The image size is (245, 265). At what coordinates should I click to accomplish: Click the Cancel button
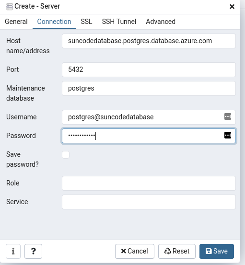135,251
